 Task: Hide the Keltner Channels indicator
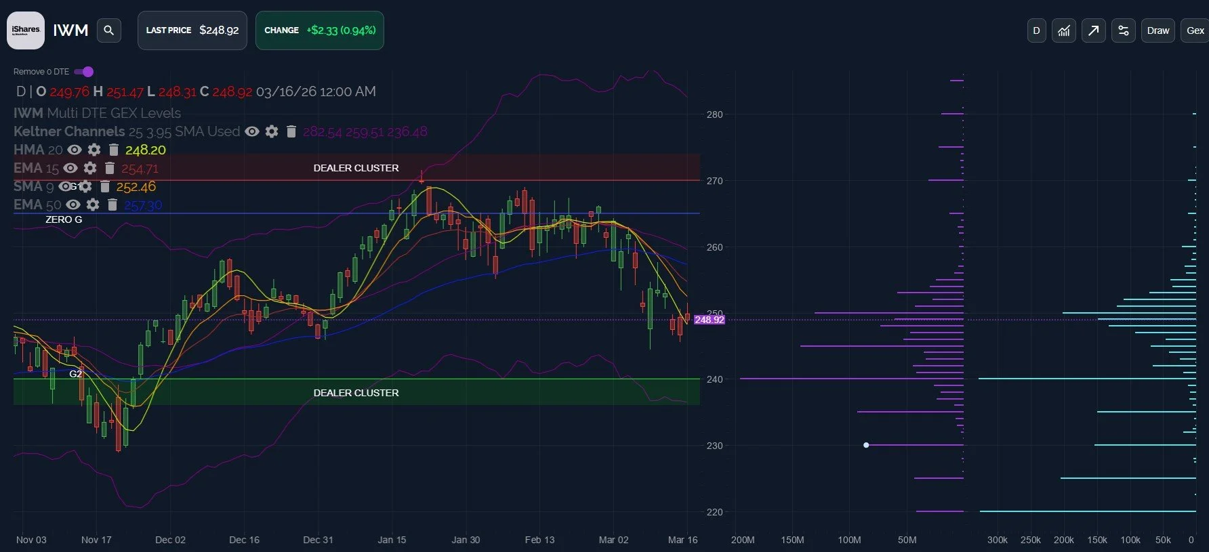252,131
